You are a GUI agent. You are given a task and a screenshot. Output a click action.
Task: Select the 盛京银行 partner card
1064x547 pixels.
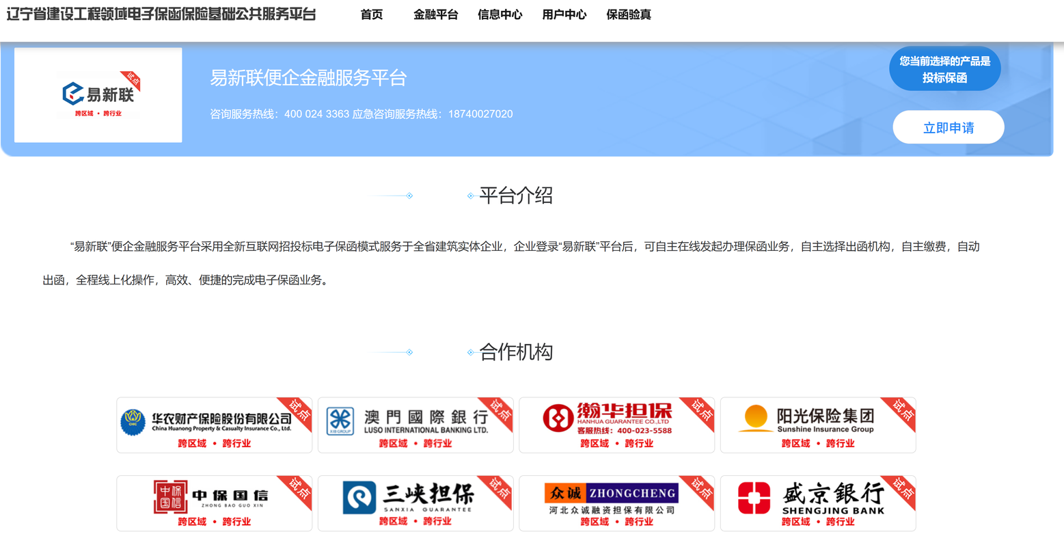(x=818, y=503)
